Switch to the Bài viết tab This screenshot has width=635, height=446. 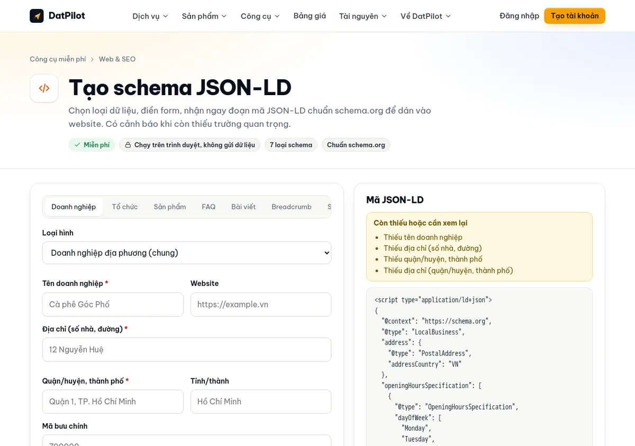[x=243, y=207]
